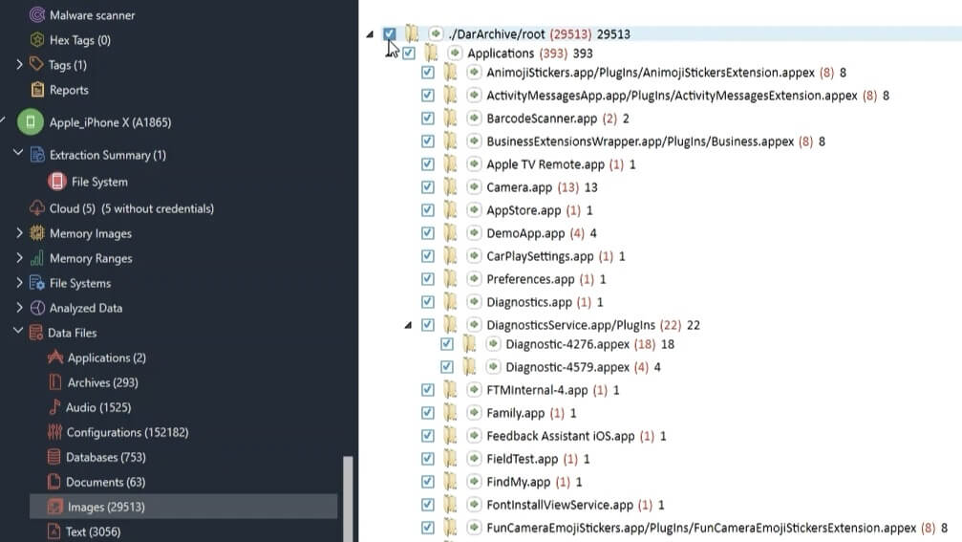Click the Reports clipboard icon
Screen dimensions: 962x542
(37, 90)
